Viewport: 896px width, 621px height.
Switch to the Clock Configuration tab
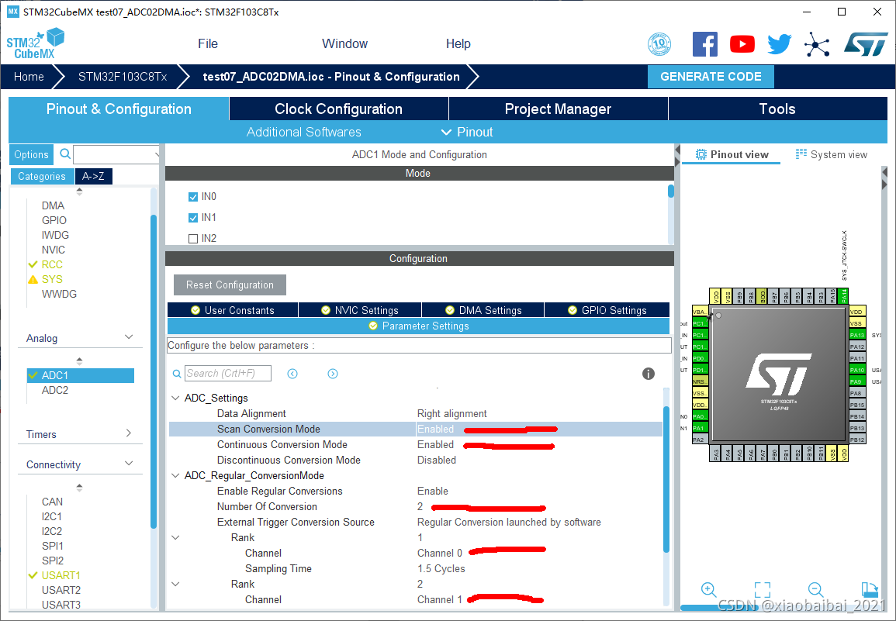pos(339,109)
